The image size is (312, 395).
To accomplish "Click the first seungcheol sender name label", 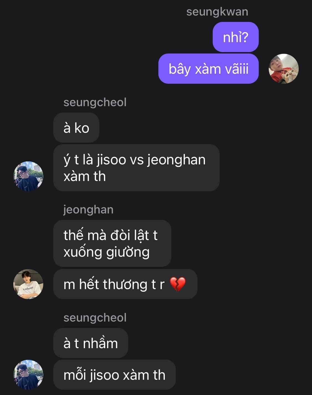I will tap(95, 103).
